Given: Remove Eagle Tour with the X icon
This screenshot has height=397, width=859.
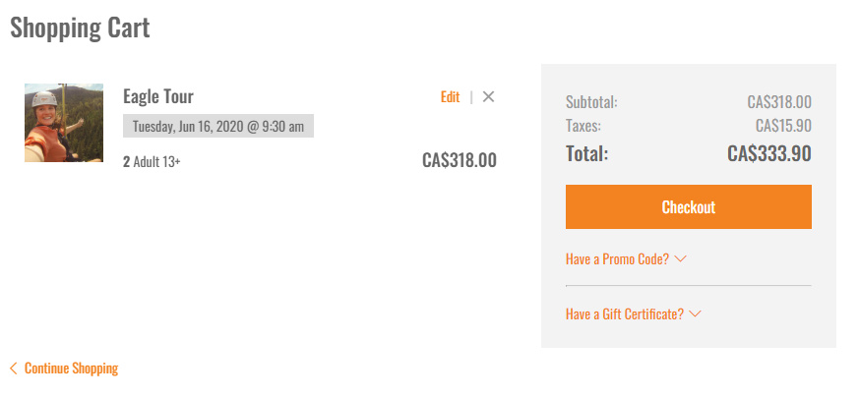Looking at the screenshot, I should (488, 96).
